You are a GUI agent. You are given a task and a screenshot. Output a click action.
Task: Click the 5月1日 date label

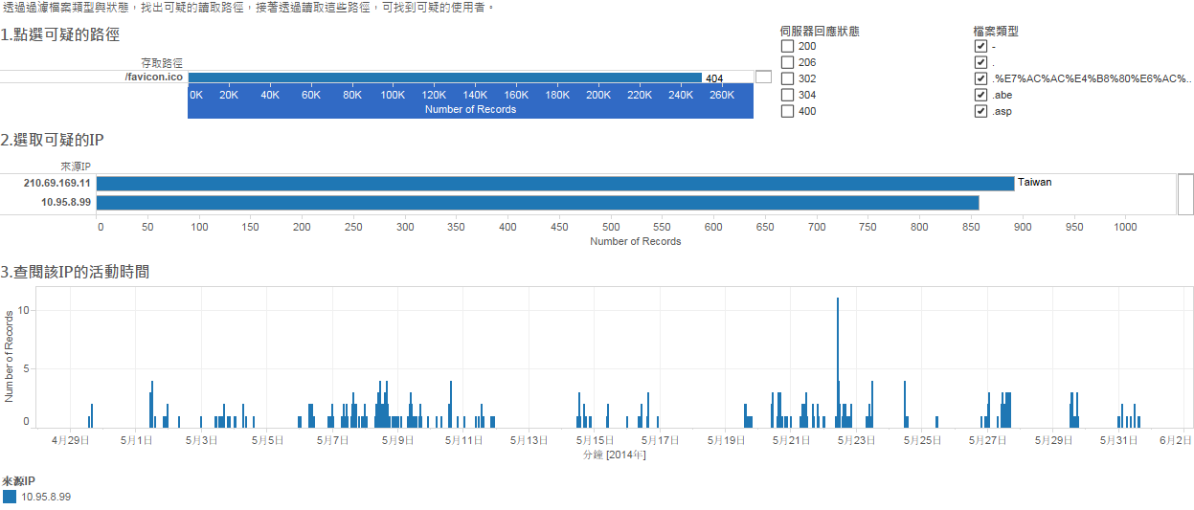[x=137, y=440]
